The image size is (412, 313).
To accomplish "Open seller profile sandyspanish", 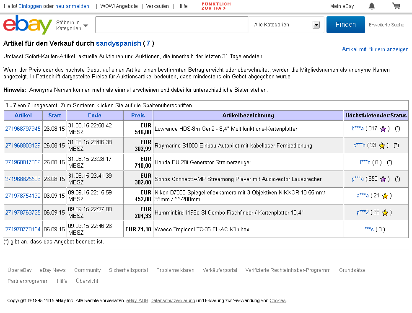I will point(119,43).
